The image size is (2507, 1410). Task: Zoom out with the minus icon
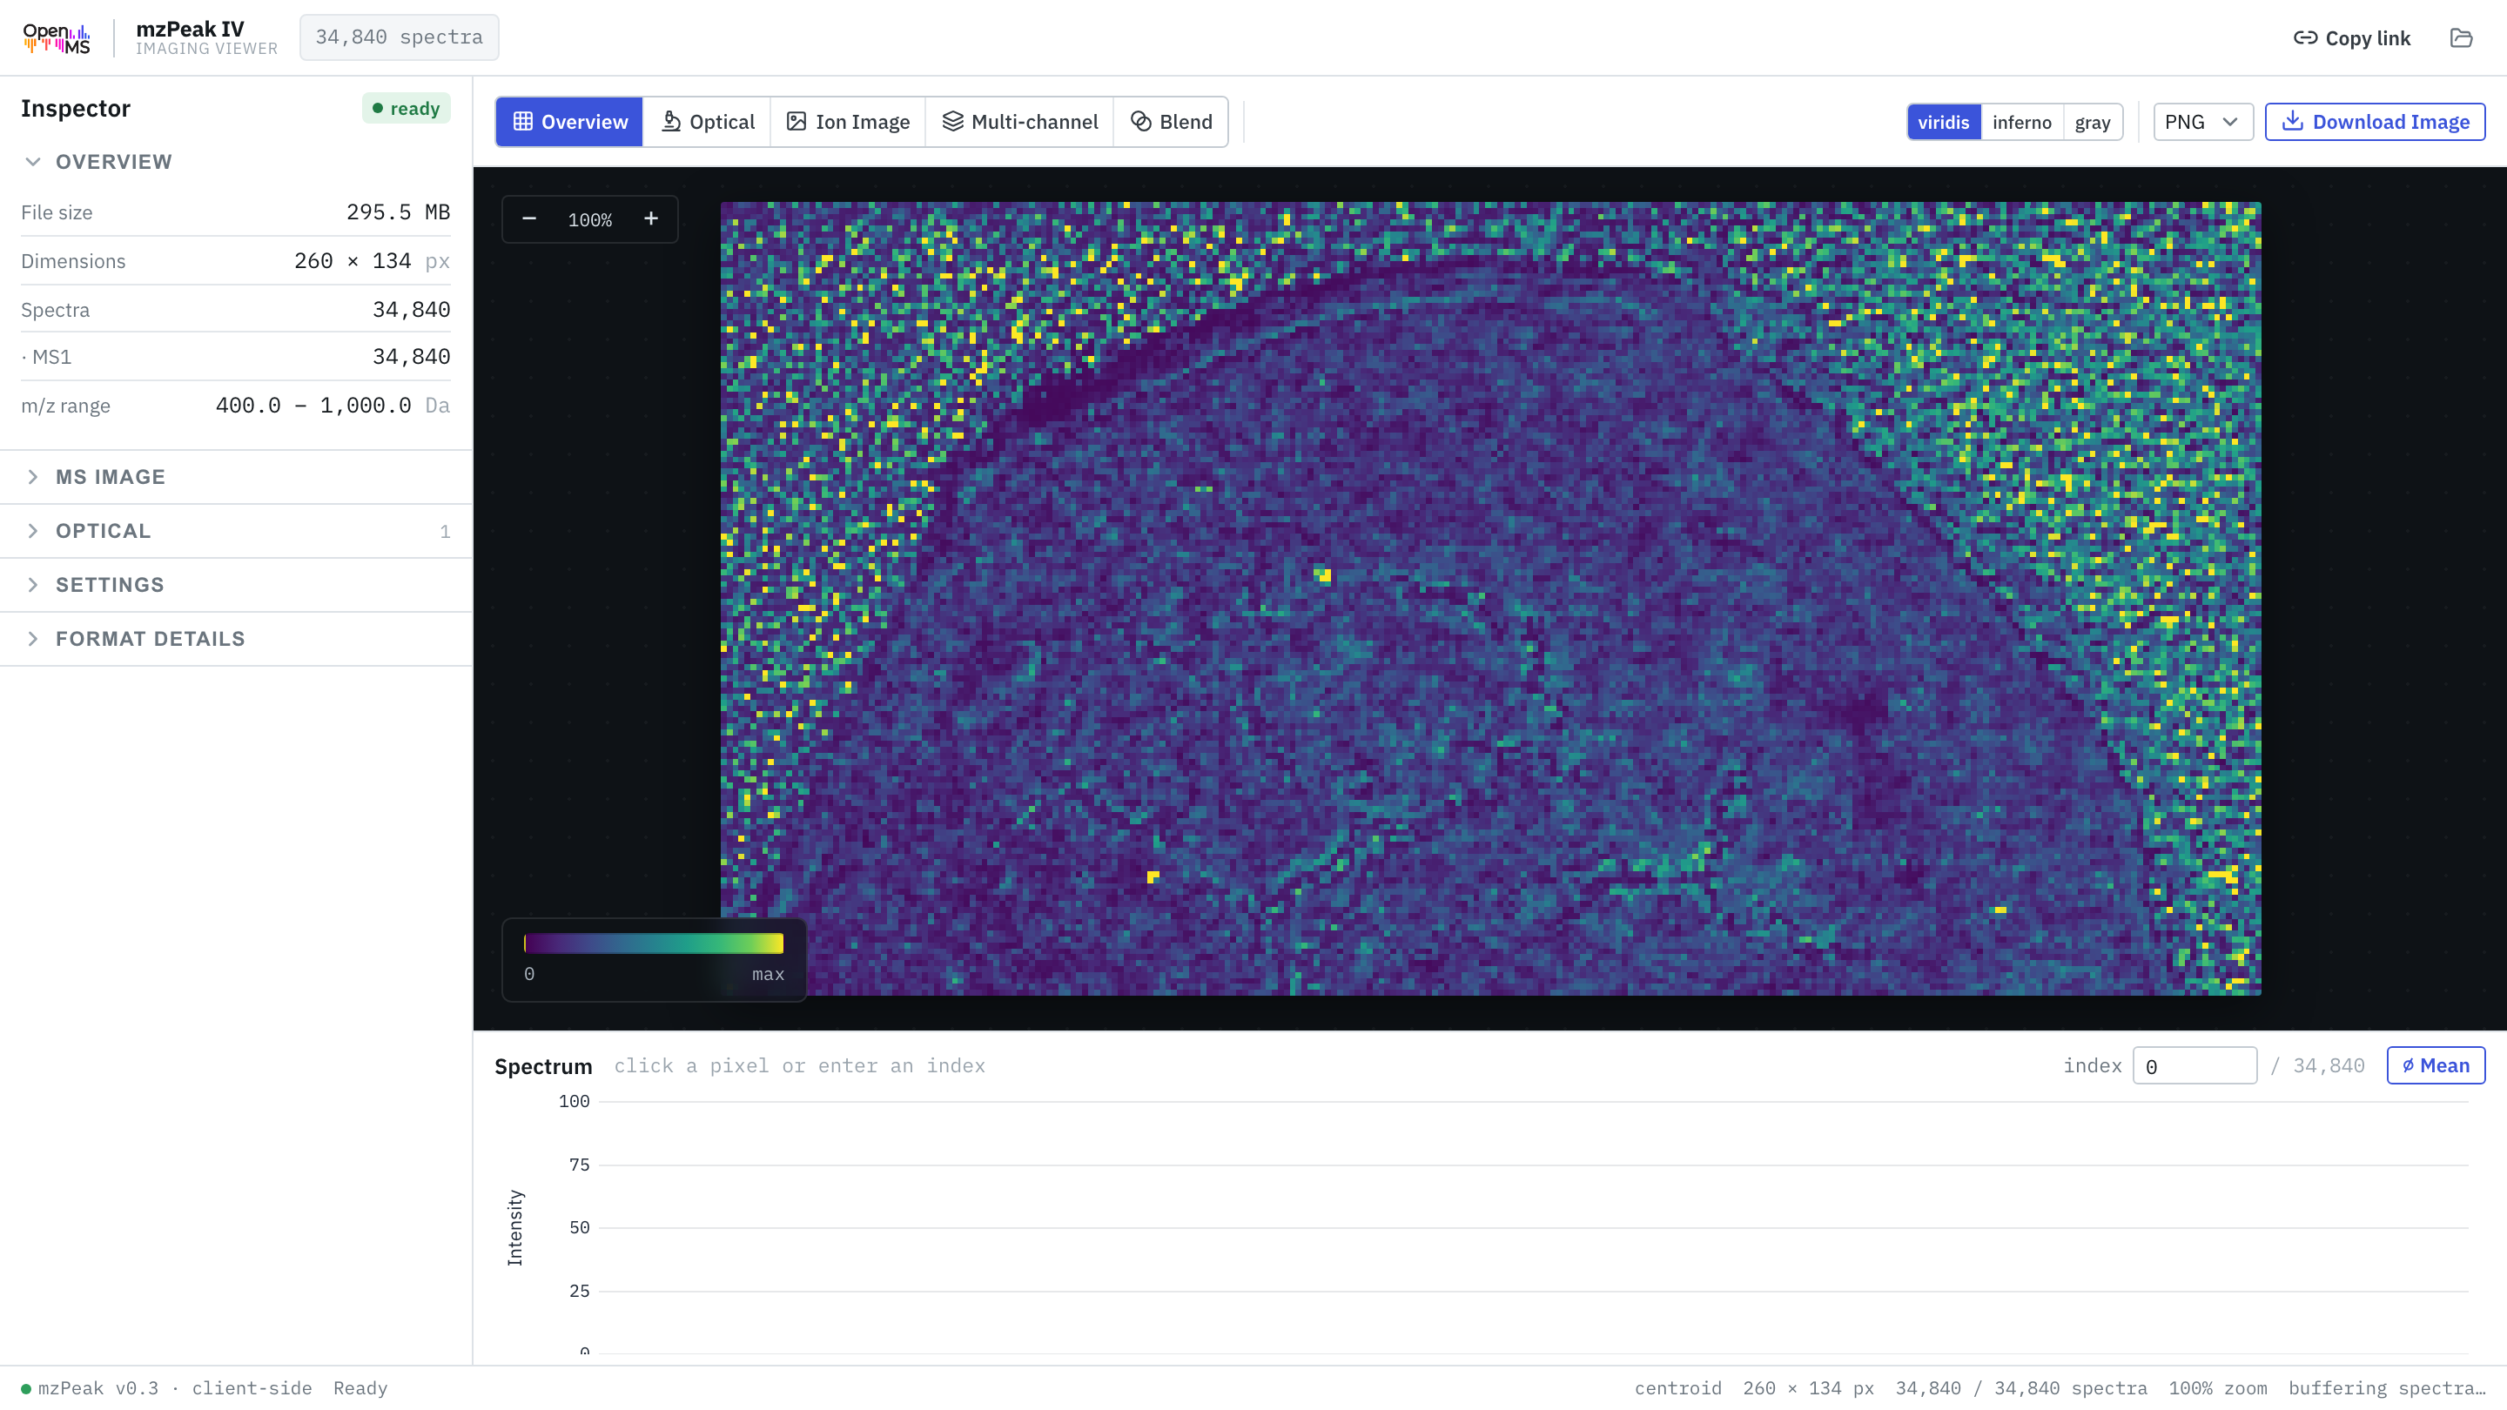point(529,219)
